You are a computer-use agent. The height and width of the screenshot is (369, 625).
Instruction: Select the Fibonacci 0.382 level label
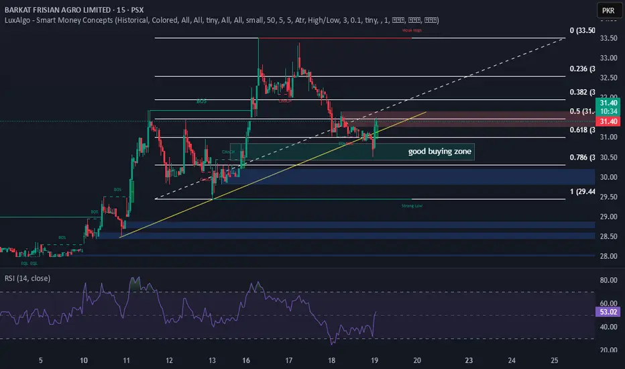click(582, 92)
